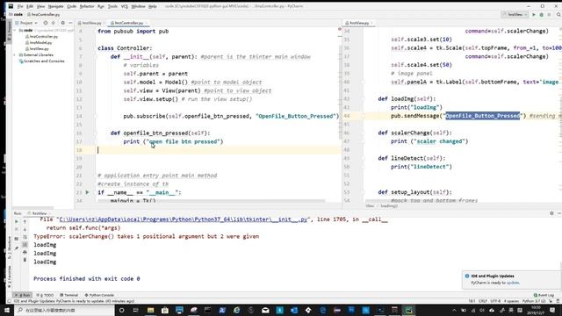The image size is (562, 316).
Task: Run the configuration with the green toolbar arrow
Action: click(534, 15)
